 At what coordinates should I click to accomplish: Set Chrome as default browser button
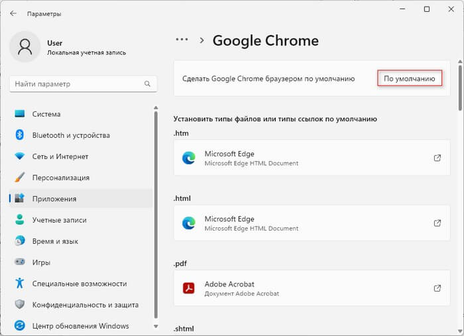tap(410, 78)
